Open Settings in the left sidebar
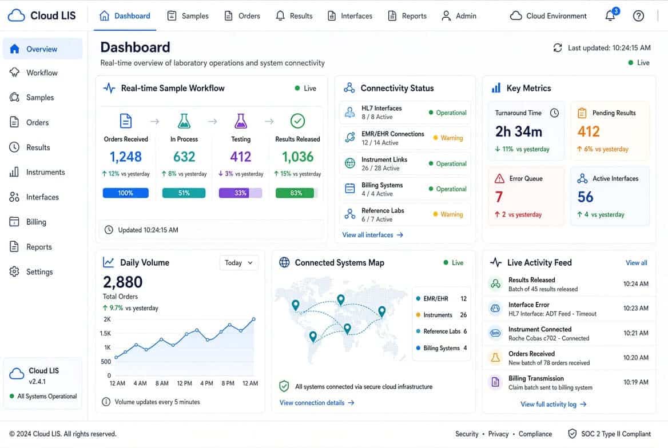The image size is (668, 448). pyautogui.click(x=42, y=271)
